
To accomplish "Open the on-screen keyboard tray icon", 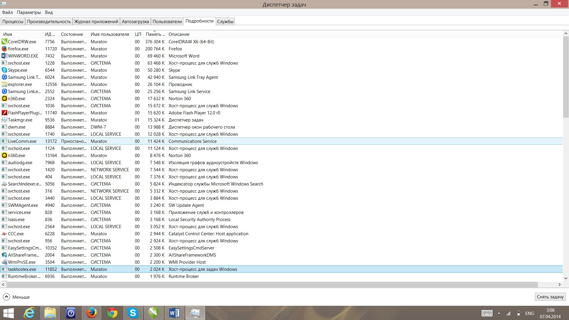I will click(487, 313).
